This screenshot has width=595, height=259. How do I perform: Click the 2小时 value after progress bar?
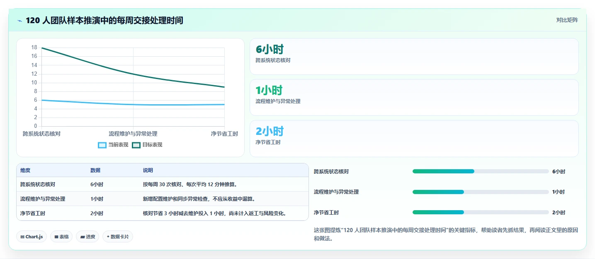559,213
